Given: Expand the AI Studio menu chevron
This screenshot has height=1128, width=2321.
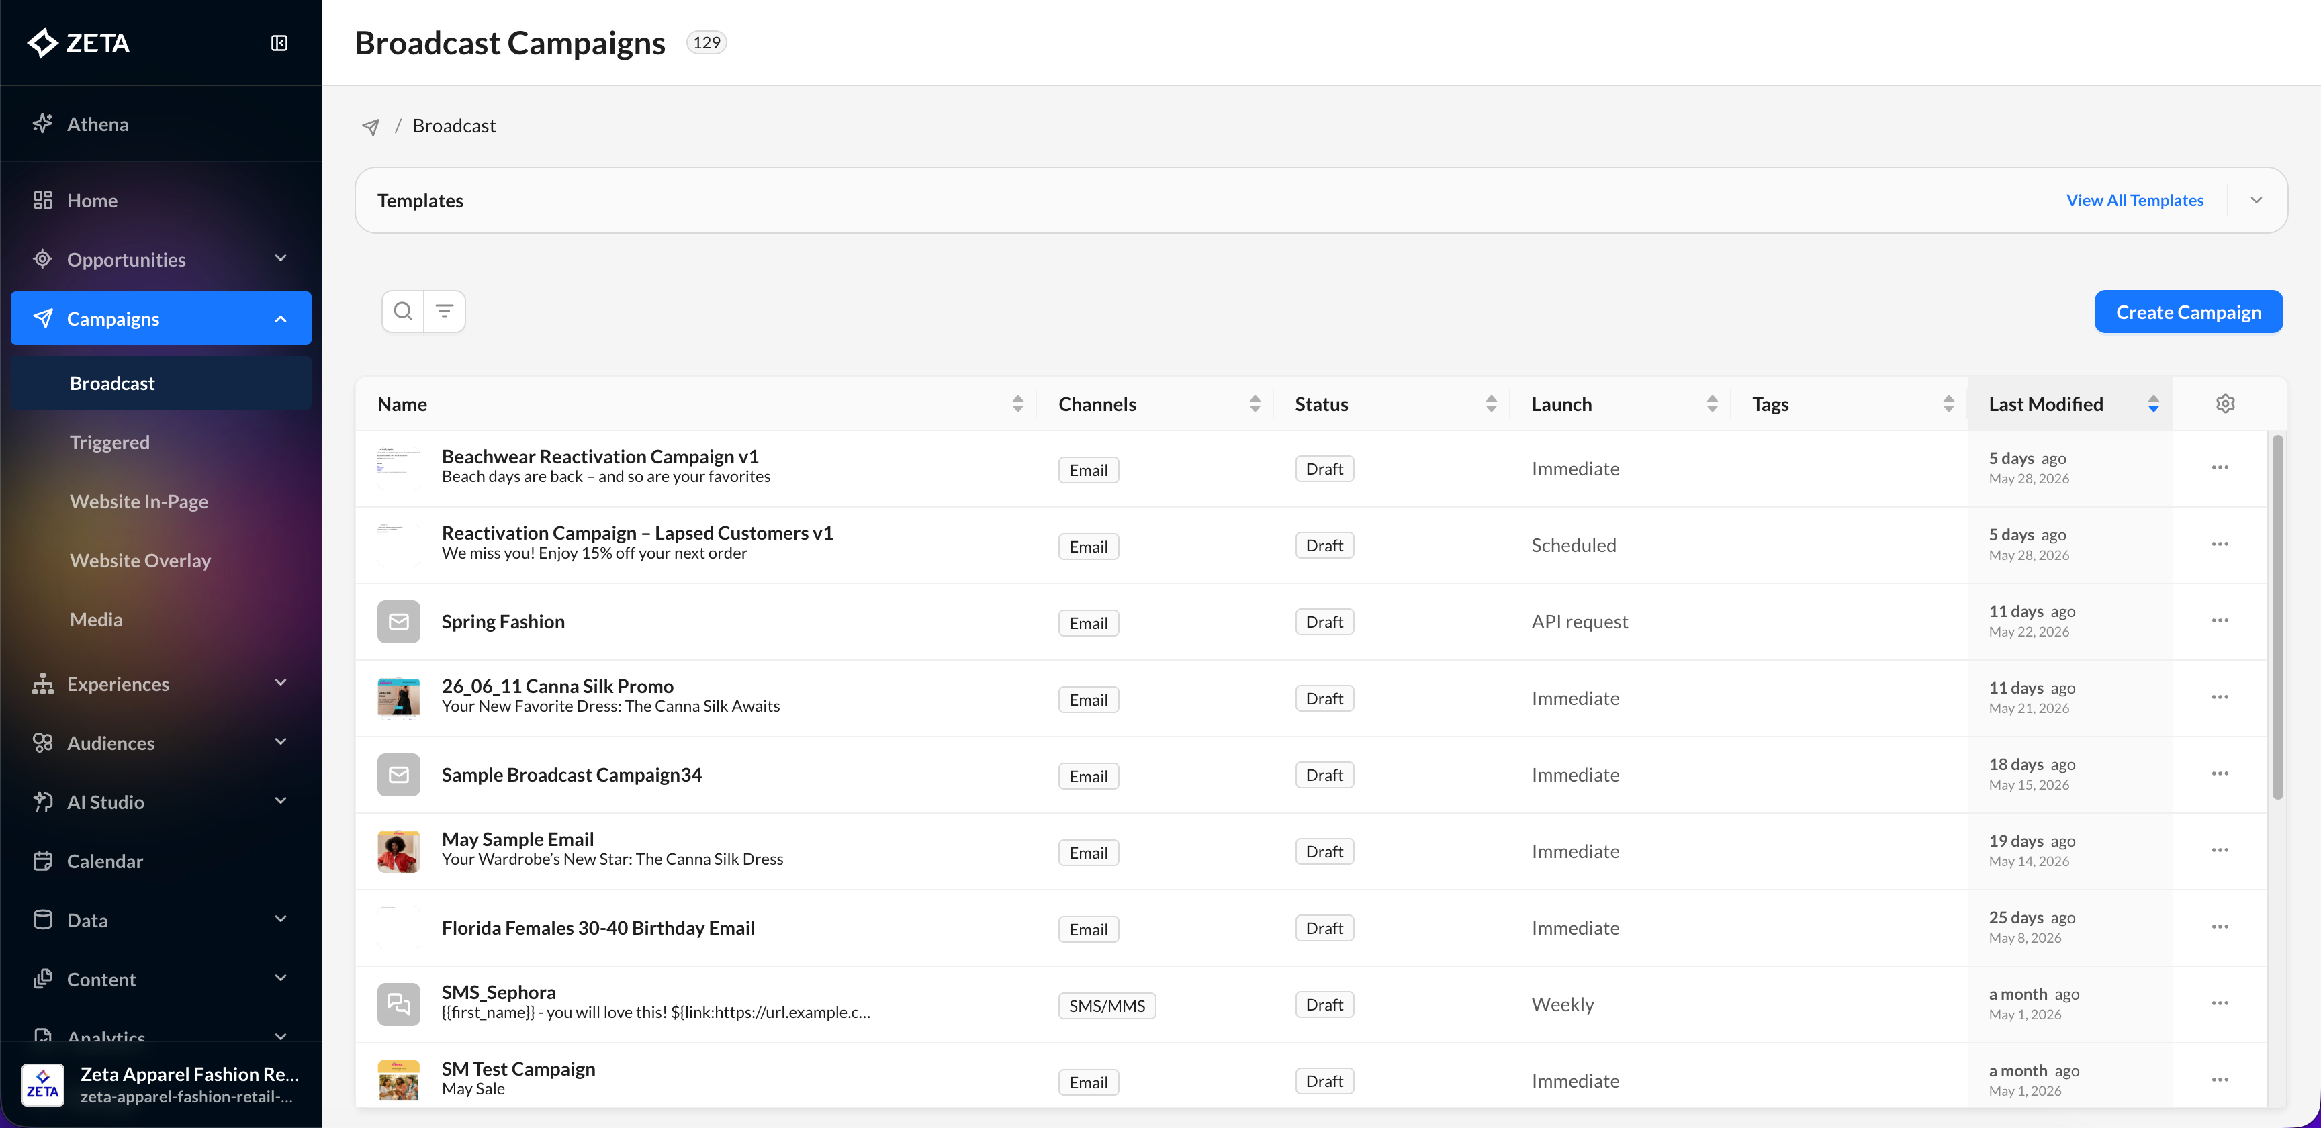Looking at the screenshot, I should tap(280, 801).
